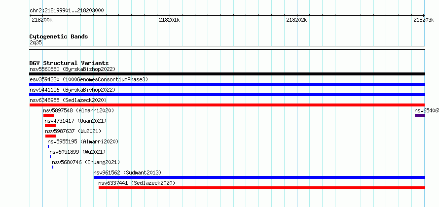Open the nsv5441156 (ByrskaBishop2022) label
Viewport: 439px width, 207px height.
coord(73,90)
